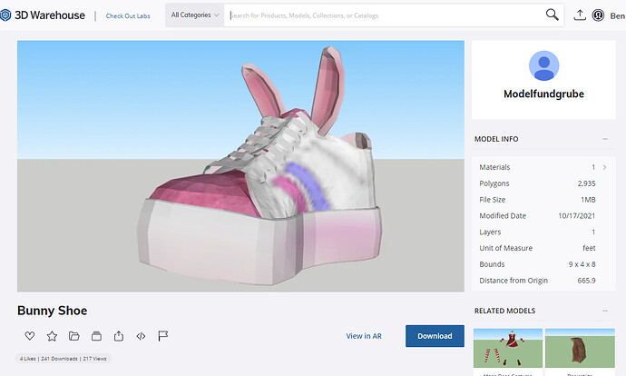
Task: Add model to folder icon
Action: (x=73, y=336)
